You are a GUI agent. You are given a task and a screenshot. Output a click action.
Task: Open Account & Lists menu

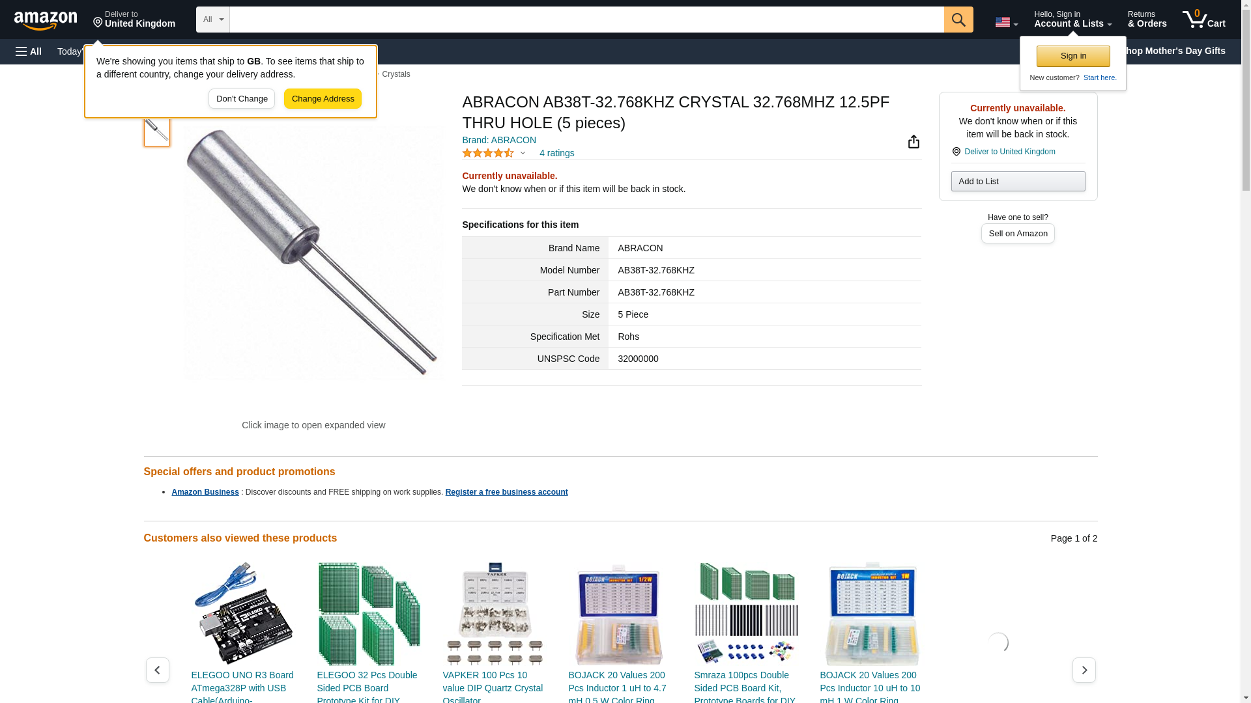pyautogui.click(x=1072, y=20)
